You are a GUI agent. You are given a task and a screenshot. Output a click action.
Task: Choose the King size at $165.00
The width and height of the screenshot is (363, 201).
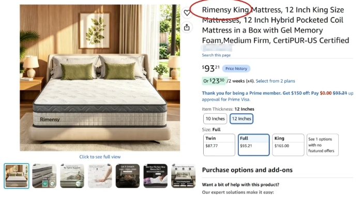coord(288,145)
